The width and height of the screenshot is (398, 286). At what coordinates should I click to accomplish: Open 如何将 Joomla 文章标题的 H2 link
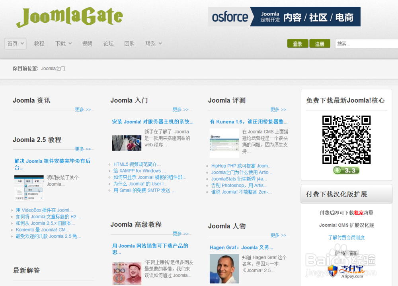(x=49, y=217)
